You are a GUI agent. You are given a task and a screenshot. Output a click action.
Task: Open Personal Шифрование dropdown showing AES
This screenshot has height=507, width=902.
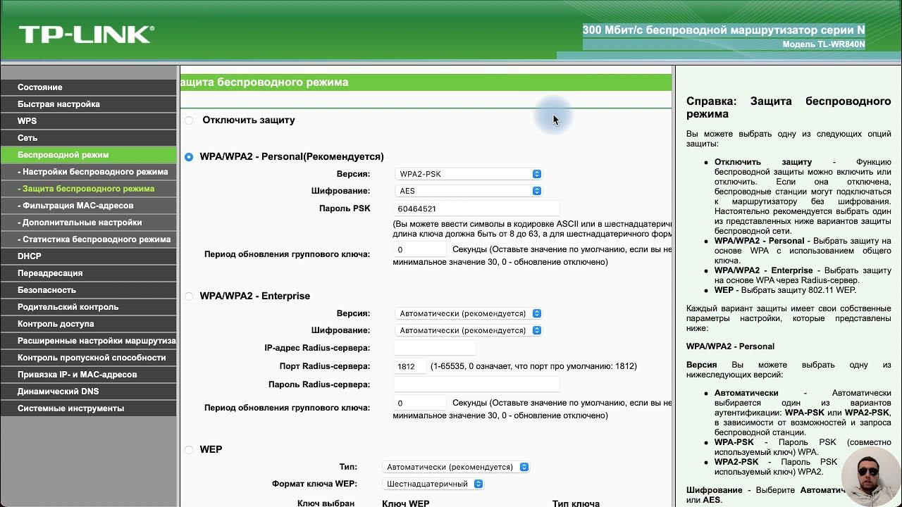(x=469, y=191)
